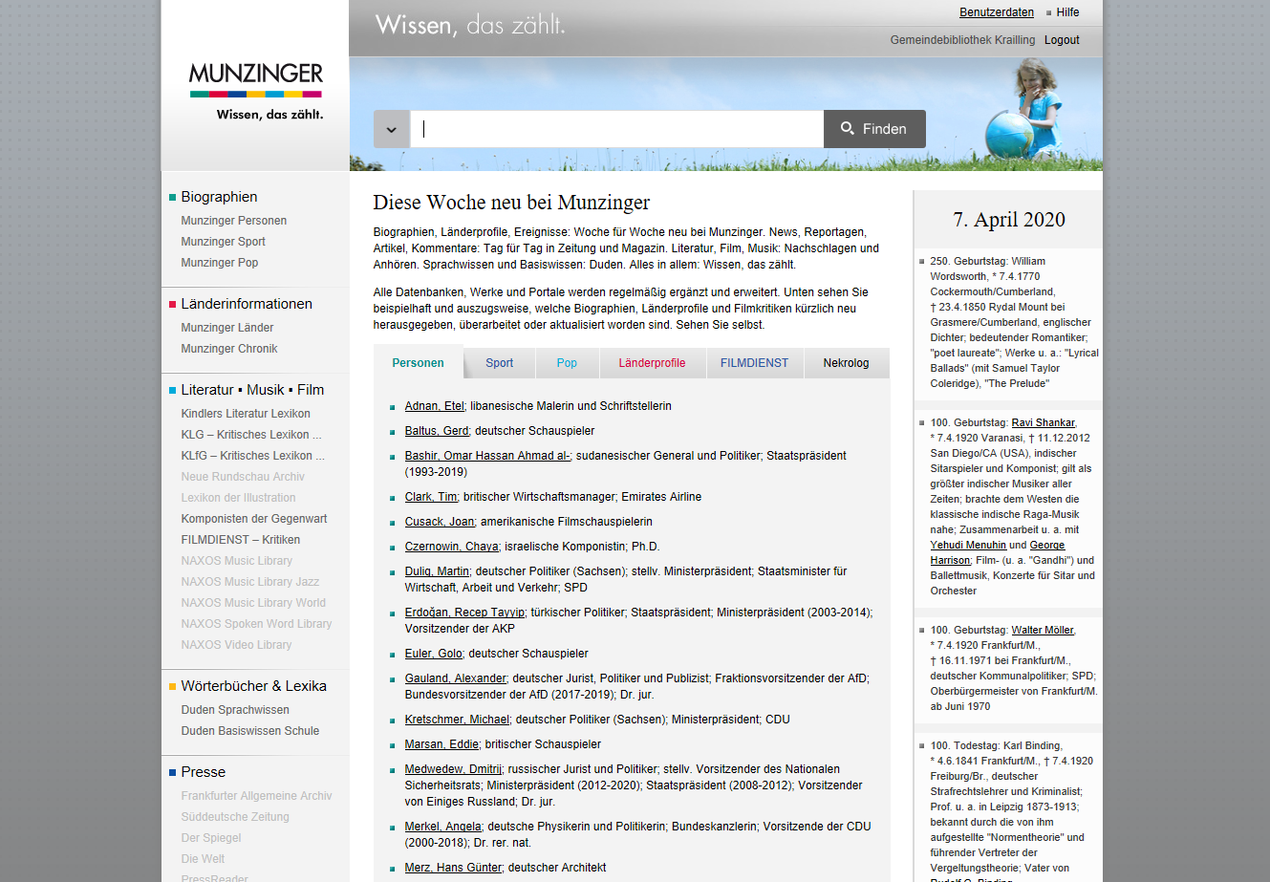Click the Finden search button

click(874, 129)
